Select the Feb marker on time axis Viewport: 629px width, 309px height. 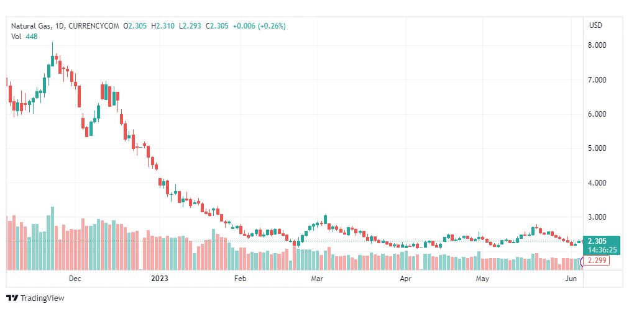[x=239, y=279]
